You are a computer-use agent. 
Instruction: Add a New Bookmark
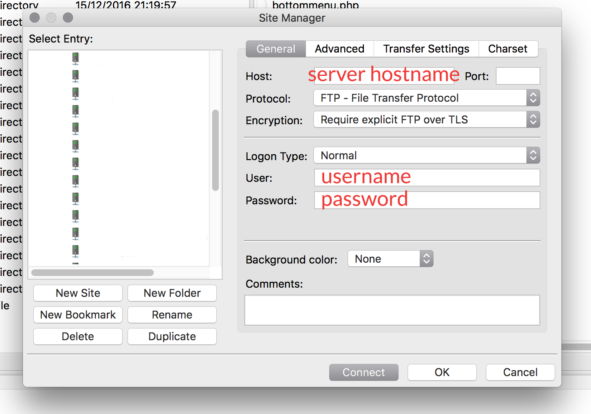coord(78,315)
